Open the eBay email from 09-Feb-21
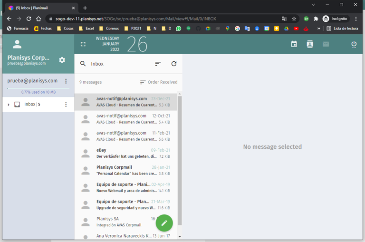The height and width of the screenshot is (242, 365). [x=128, y=153]
